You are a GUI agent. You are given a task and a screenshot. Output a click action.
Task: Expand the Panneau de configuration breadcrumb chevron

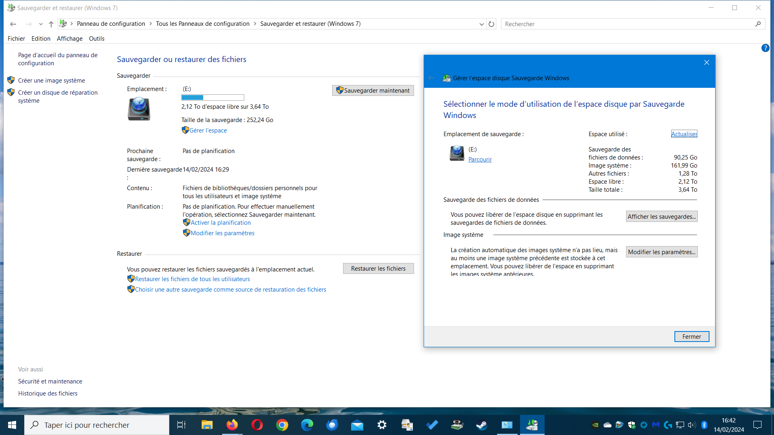[x=150, y=24]
